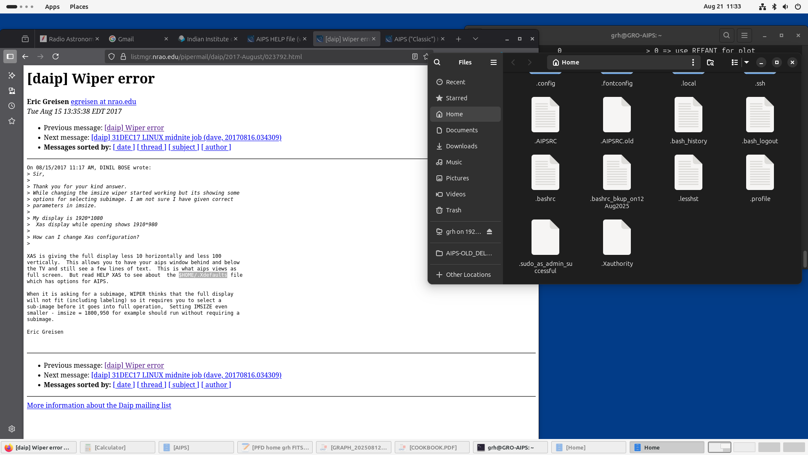
Task: Toggle the Firefox sidebar panel button
Action: click(10, 56)
